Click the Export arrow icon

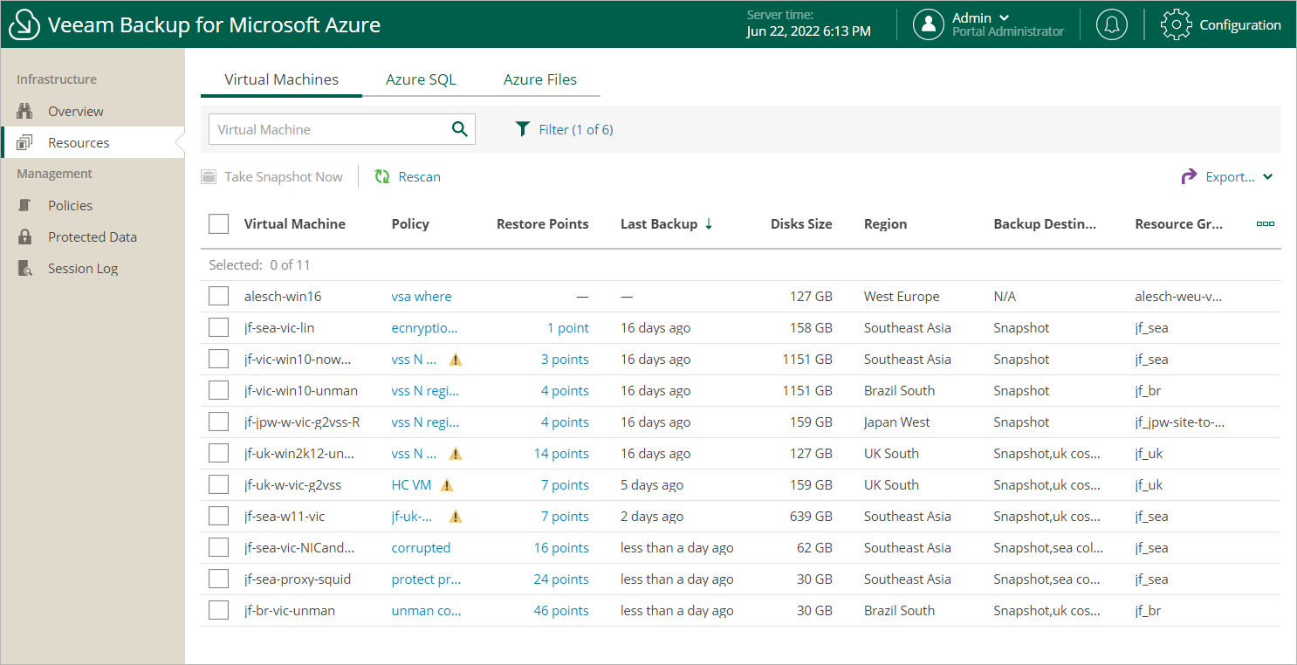click(1189, 176)
